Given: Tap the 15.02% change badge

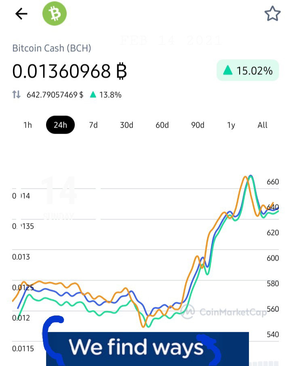Looking at the screenshot, I should 248,70.
